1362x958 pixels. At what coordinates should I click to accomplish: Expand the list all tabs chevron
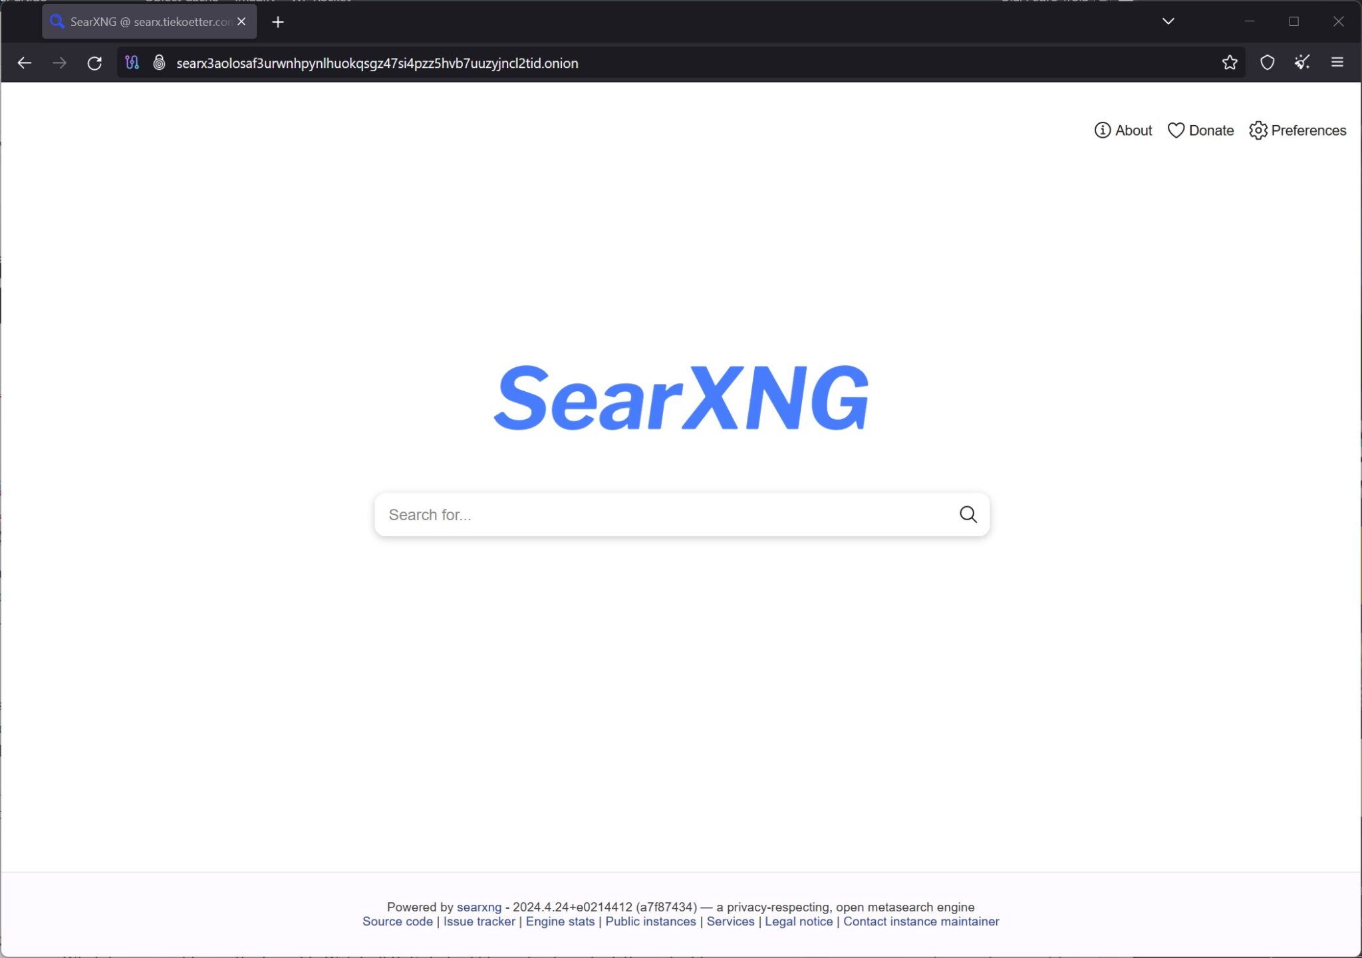click(1168, 21)
